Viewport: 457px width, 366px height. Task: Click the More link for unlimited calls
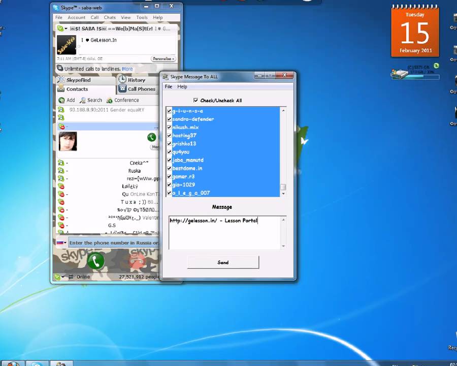(127, 69)
